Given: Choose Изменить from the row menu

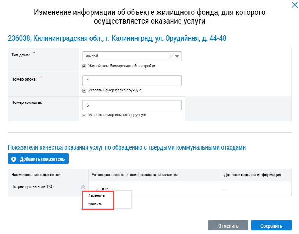Looking at the screenshot, I should (96, 196).
